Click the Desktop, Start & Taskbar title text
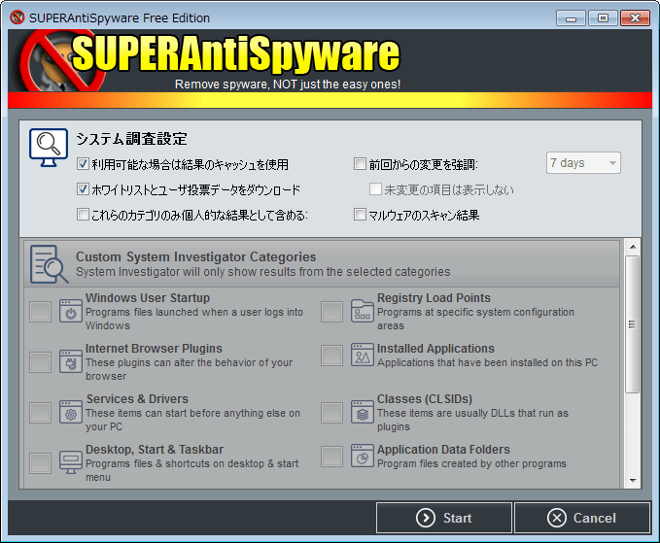This screenshot has height=543, width=660. pos(155,449)
